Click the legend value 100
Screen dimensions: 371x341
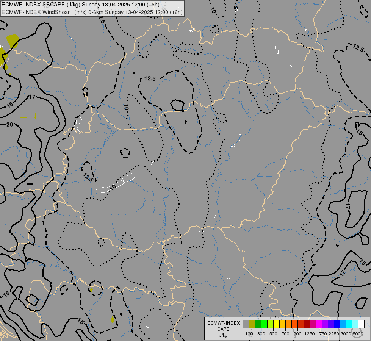coord(249,334)
